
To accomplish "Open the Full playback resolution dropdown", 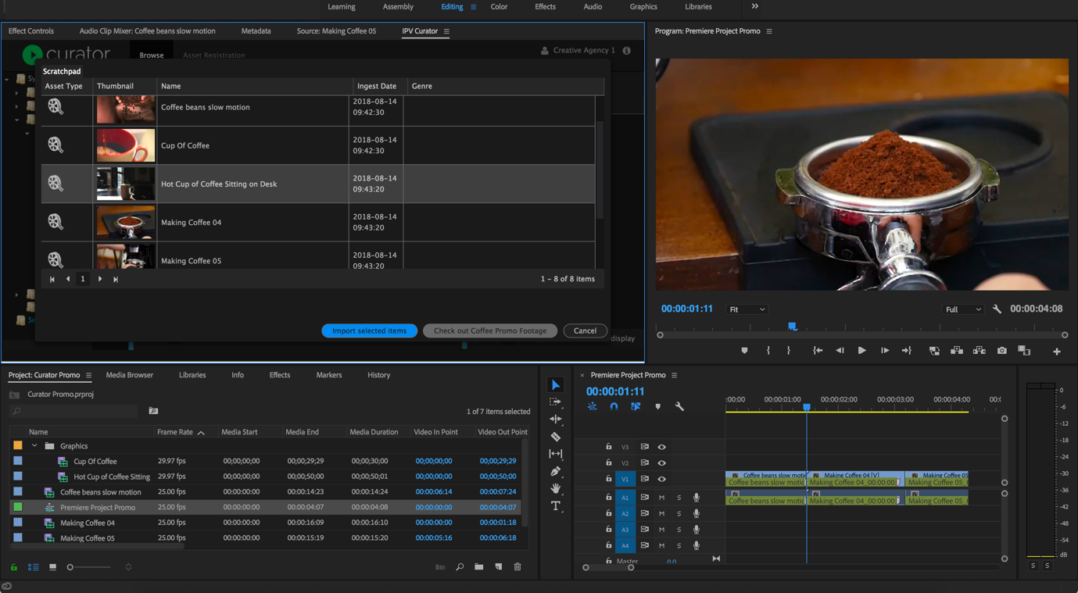I will [963, 309].
